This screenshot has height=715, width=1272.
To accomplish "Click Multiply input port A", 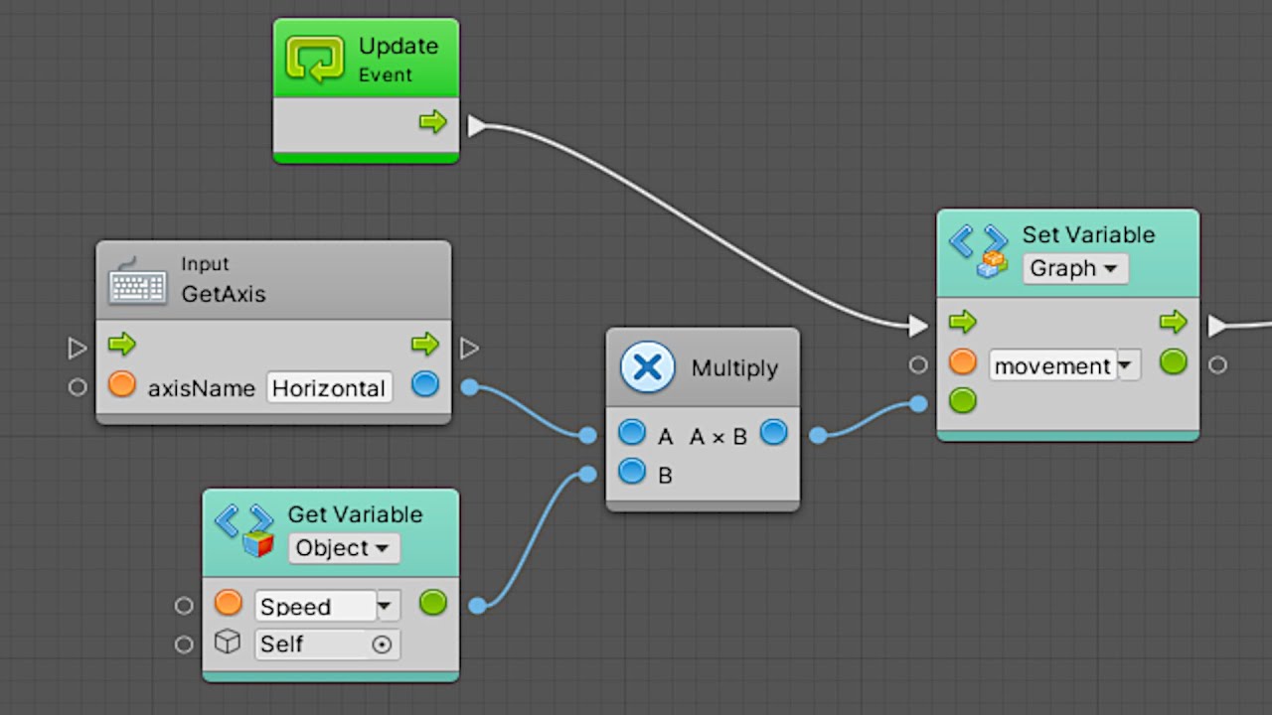I will tap(632, 432).
